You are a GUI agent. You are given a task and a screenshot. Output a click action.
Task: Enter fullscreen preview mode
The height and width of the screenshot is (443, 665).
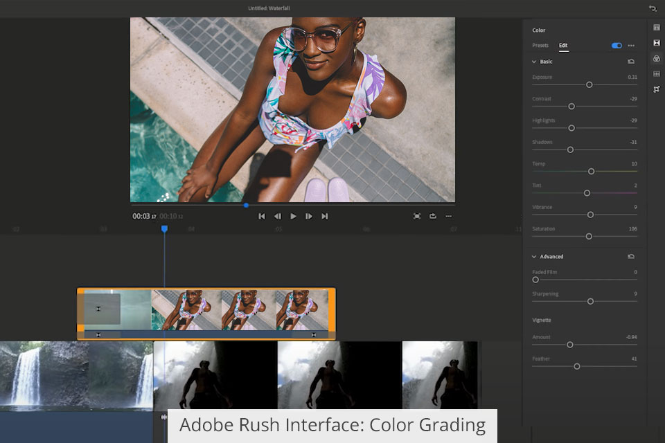417,216
